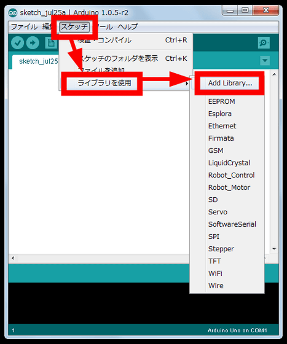Select the Robot_Control library
Image resolution: width=287 pixels, height=344 pixels.
(x=227, y=175)
